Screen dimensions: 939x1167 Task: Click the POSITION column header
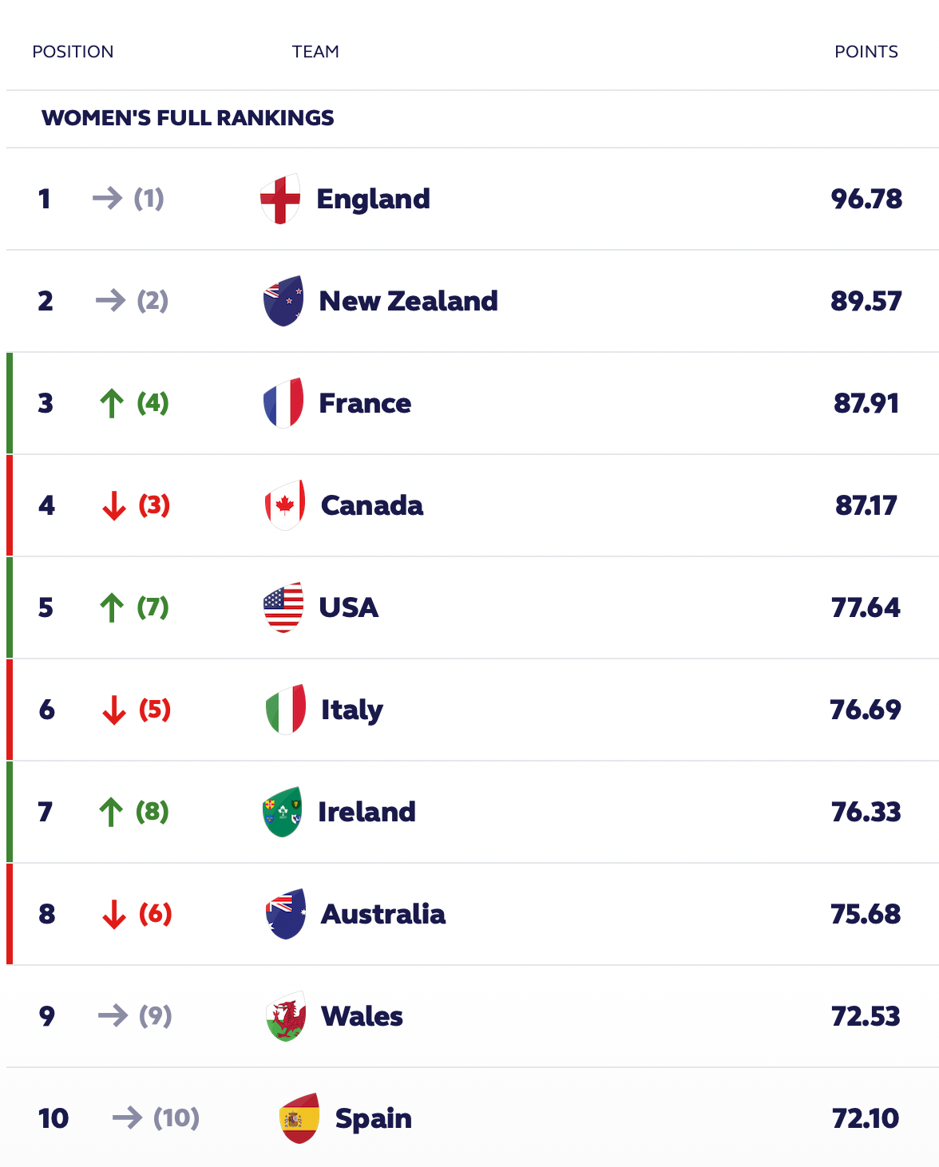pyautogui.click(x=73, y=52)
